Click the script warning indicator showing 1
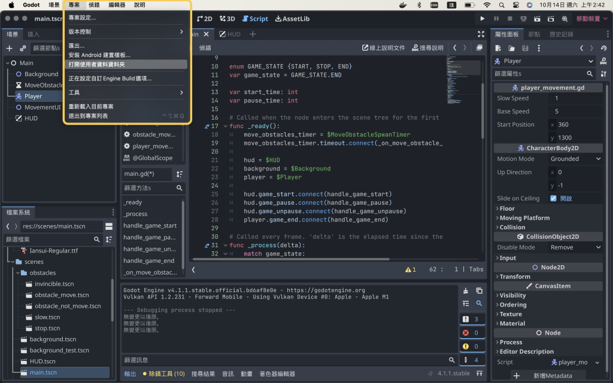Screen dimensions: 613x383 tap(411, 269)
